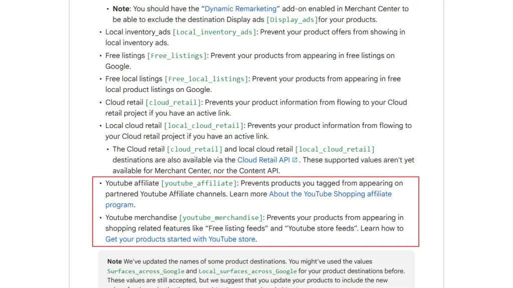Open the Cloud Retail API link
513x288 pixels.
point(264,160)
